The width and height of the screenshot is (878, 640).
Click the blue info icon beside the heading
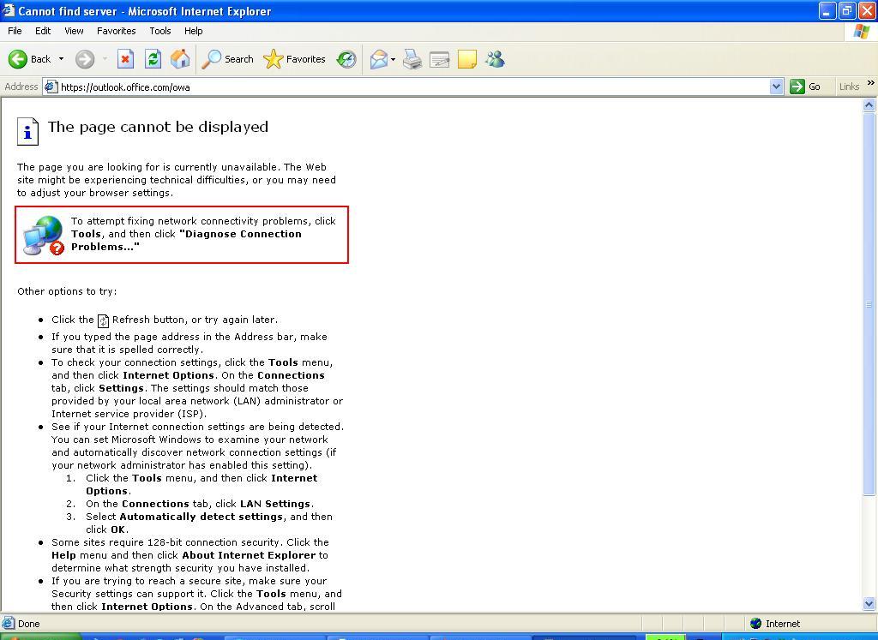pyautogui.click(x=27, y=131)
